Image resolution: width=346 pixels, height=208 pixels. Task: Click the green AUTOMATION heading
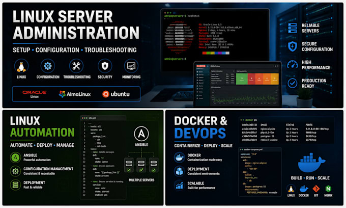(x=42, y=133)
